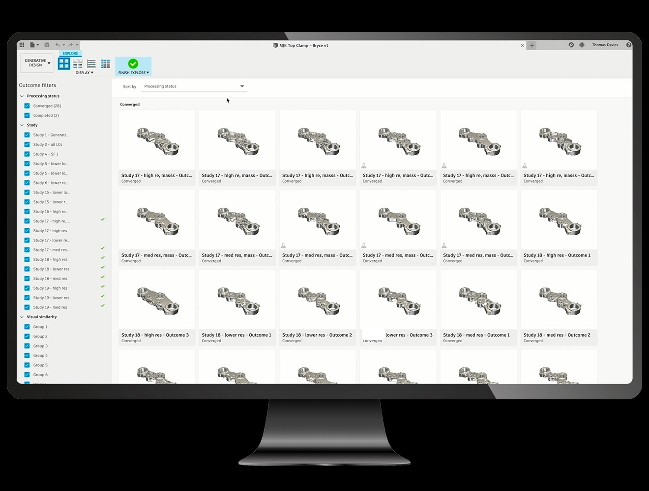Select the thumbnail grid view icon

[64, 63]
